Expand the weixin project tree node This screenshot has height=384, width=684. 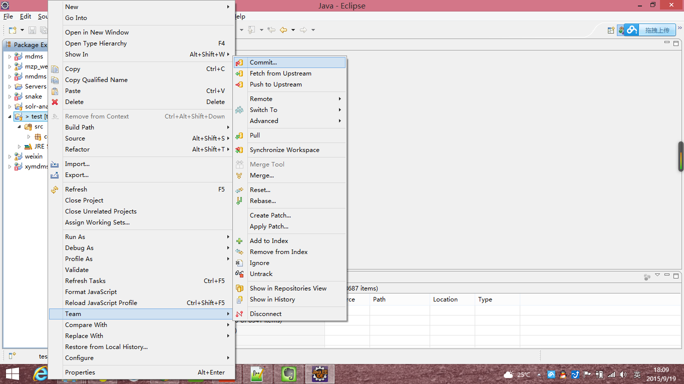(10, 156)
